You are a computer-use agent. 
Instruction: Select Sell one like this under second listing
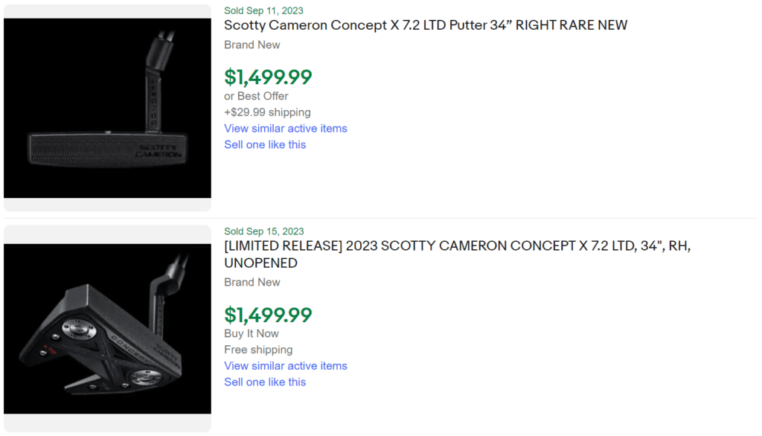tap(264, 382)
